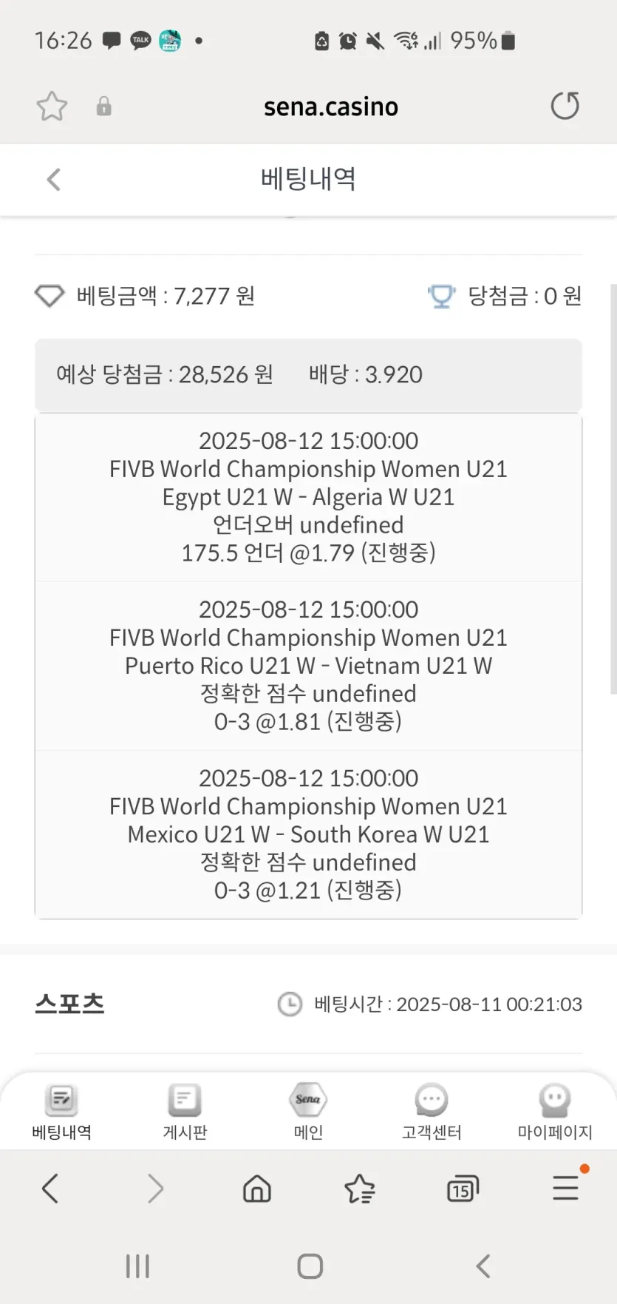The height and width of the screenshot is (1304, 617).
Task: Tap the browser back arrow in bottom toolbar
Action: tap(50, 1189)
